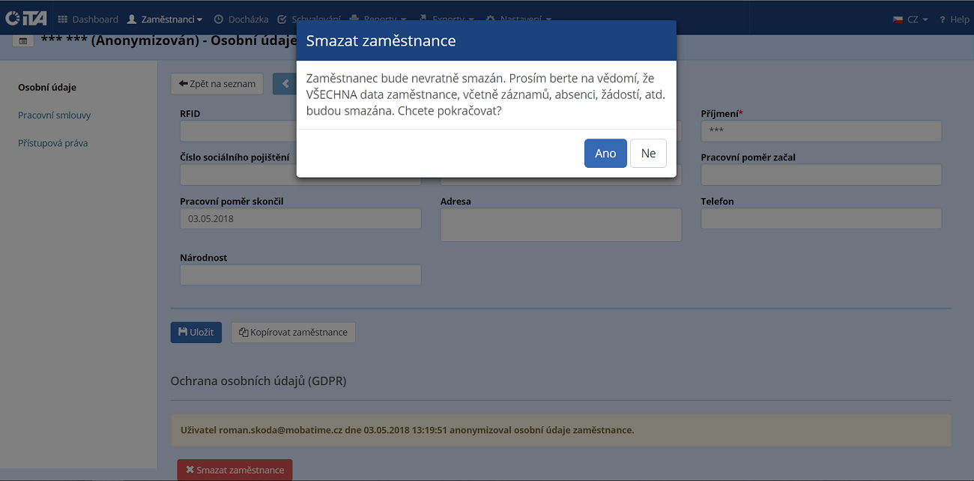974x481 pixels.
Task: Click Help in the top right
Action: point(954,19)
